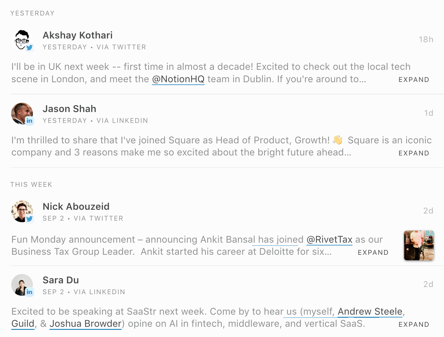This screenshot has height=337, width=444.
Task: Open the @NotionHQ mention link
Action: click(178, 79)
